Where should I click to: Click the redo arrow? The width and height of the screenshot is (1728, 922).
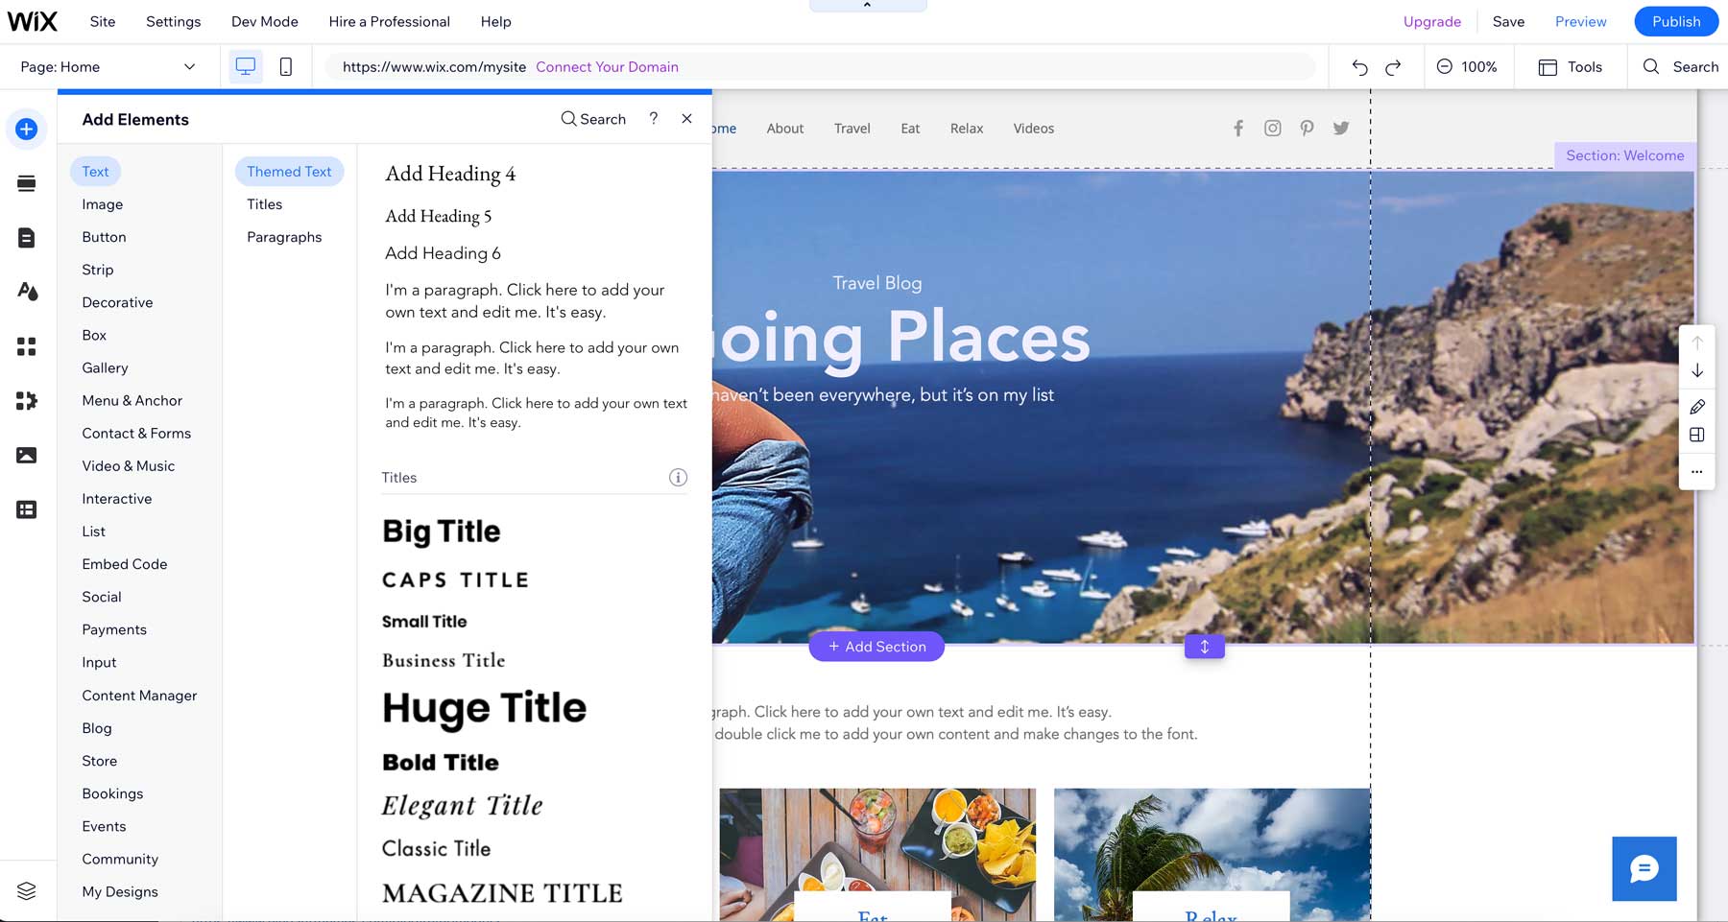pos(1393,67)
